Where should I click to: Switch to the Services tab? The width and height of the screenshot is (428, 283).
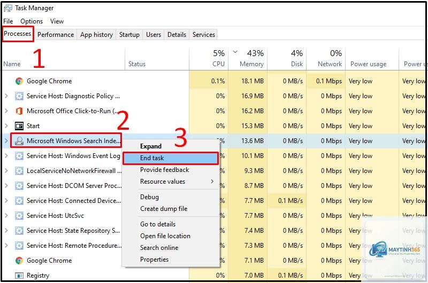point(204,35)
